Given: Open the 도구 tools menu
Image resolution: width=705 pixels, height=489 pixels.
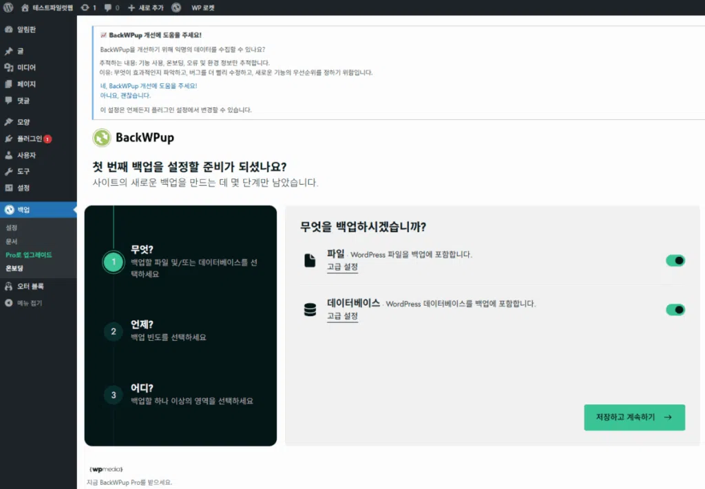Looking at the screenshot, I should click(23, 171).
